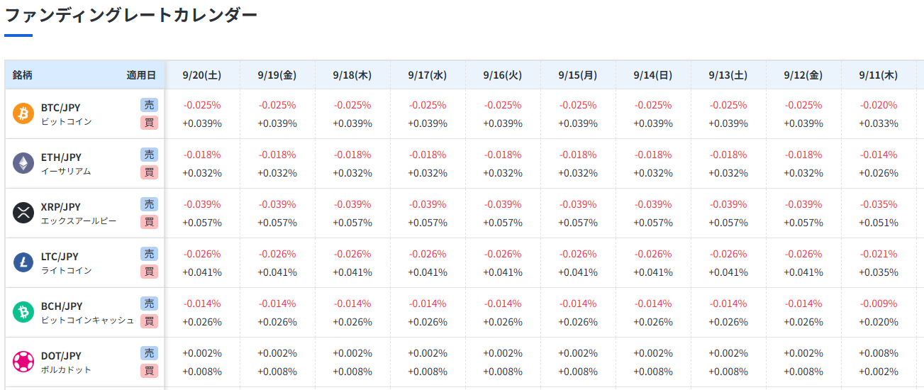The height and width of the screenshot is (390, 924).
Task: Click BTC/JPY sell rate for 9/11
Action: [879, 105]
